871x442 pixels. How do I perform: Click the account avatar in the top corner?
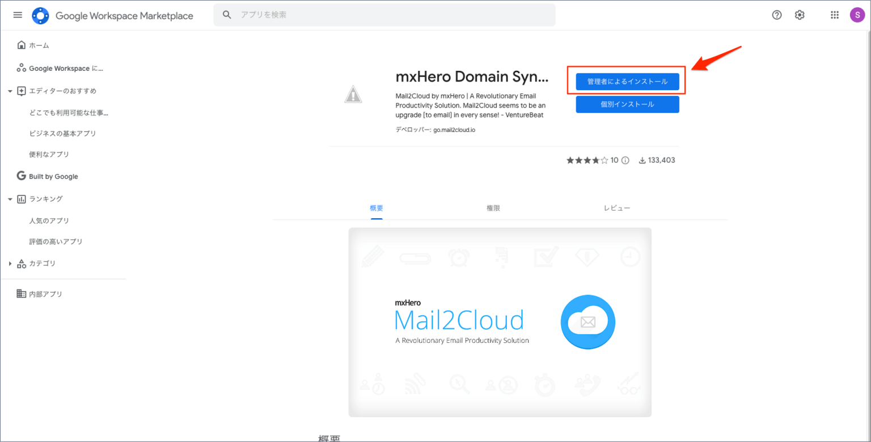coord(857,15)
